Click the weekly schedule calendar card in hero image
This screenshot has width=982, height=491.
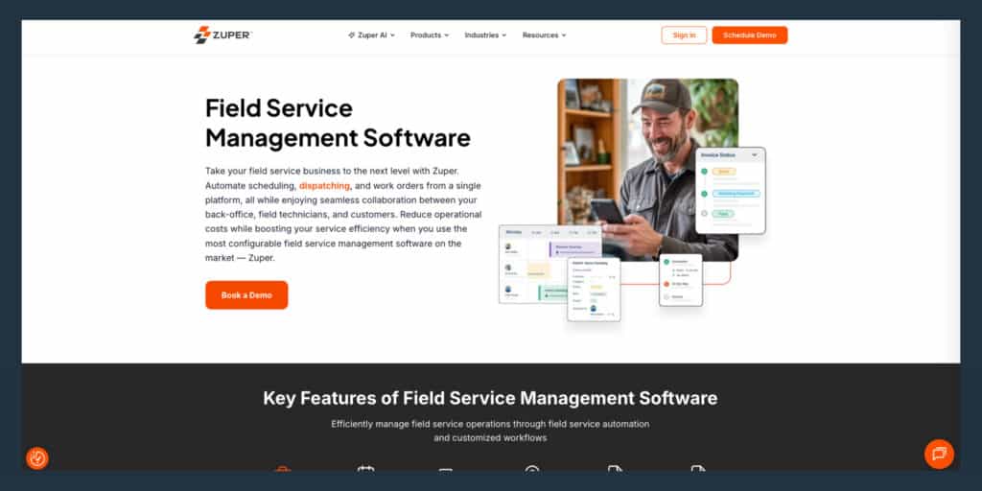tap(549, 265)
